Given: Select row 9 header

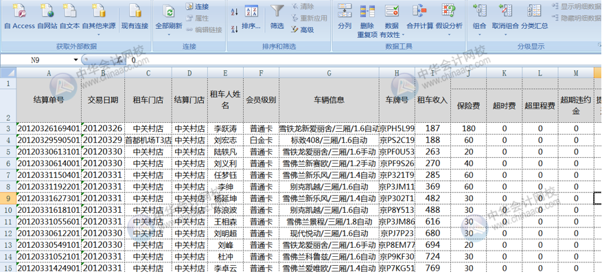Looking at the screenshot, I should 8,198.
